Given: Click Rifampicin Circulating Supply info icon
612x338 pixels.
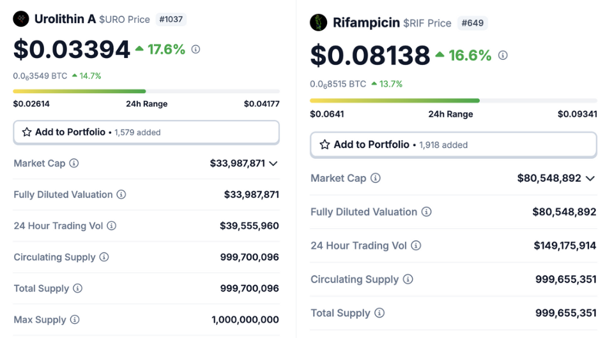Looking at the screenshot, I should click(x=408, y=279).
